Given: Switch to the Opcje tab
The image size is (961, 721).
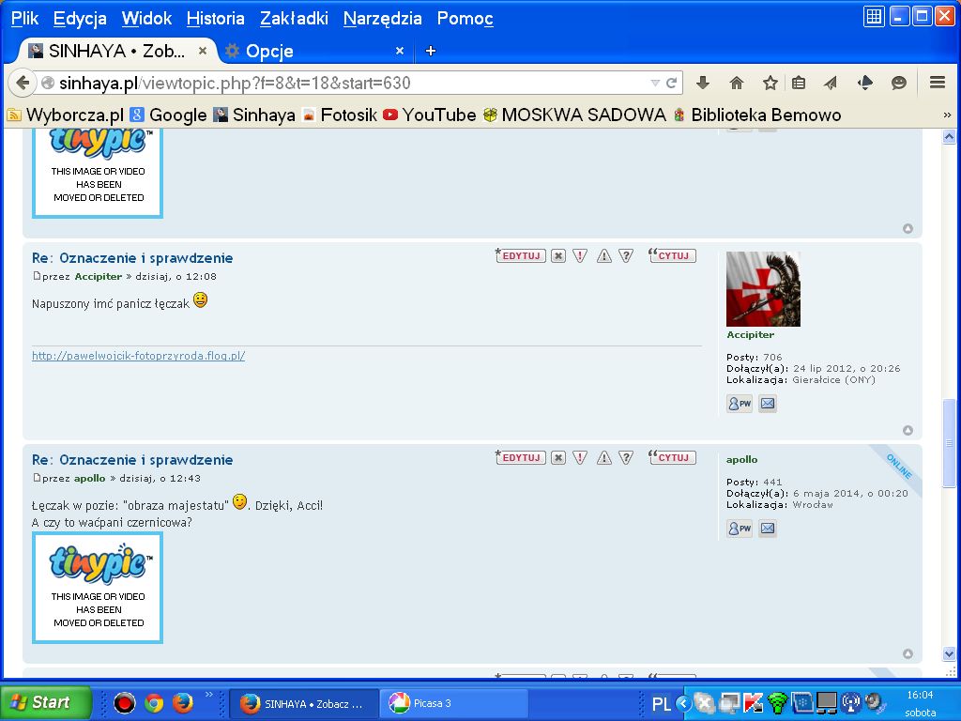Looking at the screenshot, I should (x=269, y=51).
